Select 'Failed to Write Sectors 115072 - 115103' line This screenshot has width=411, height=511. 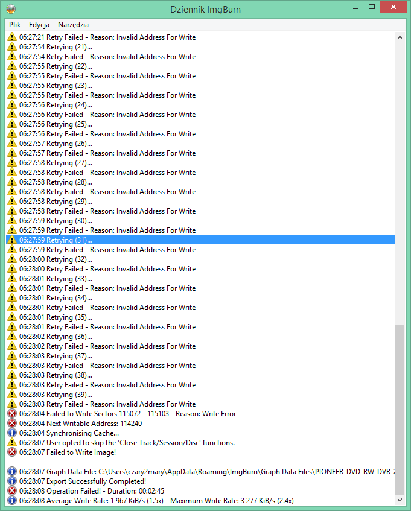click(200, 413)
